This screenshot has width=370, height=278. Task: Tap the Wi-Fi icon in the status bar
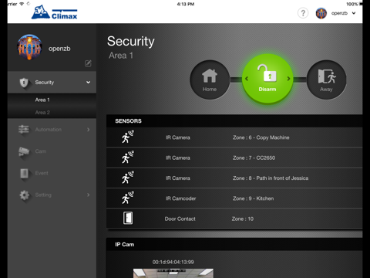pos(22,4)
